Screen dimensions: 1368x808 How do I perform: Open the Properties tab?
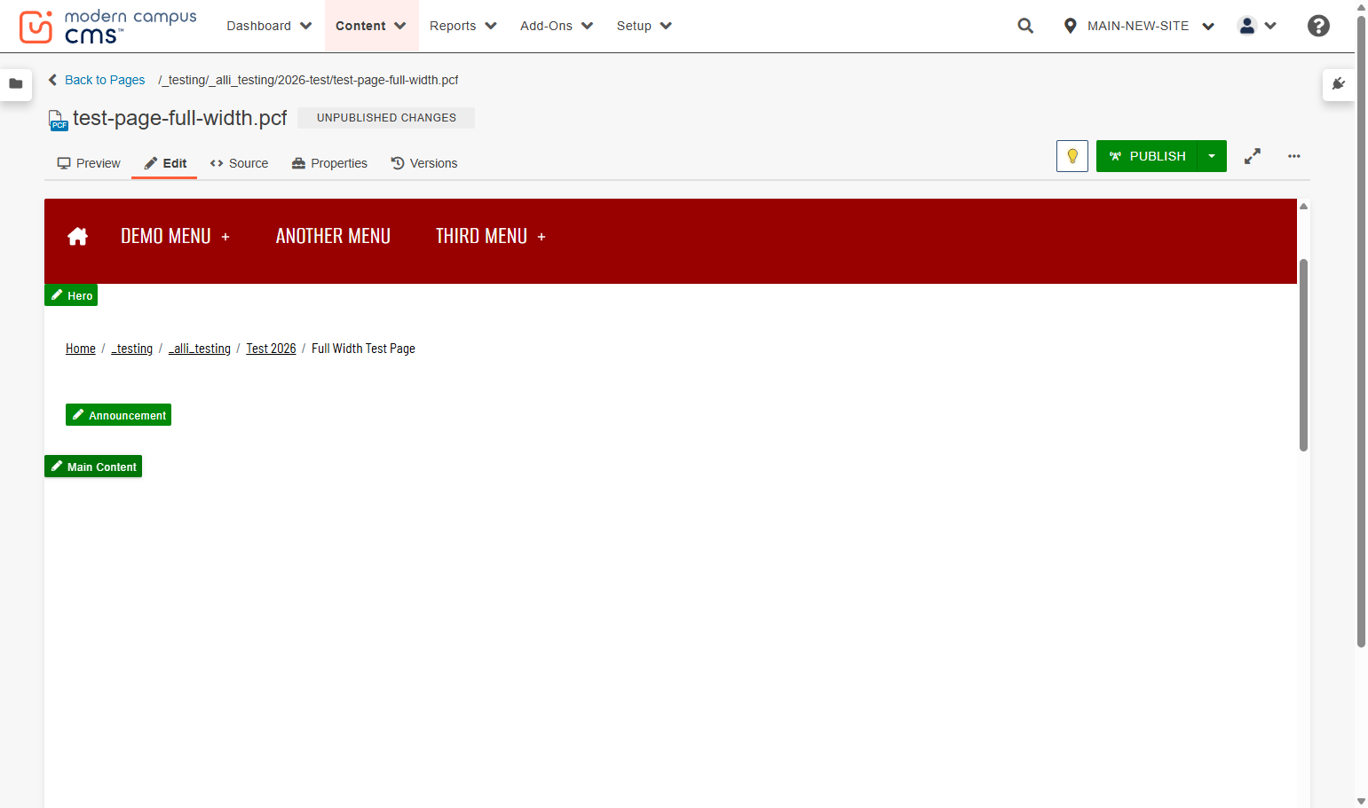click(329, 163)
